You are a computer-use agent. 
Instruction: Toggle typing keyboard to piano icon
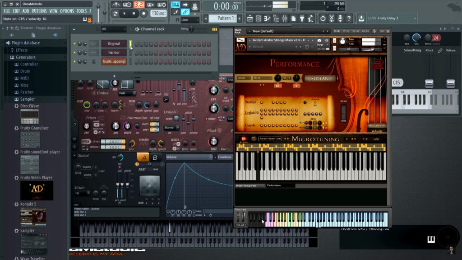(x=176, y=5)
